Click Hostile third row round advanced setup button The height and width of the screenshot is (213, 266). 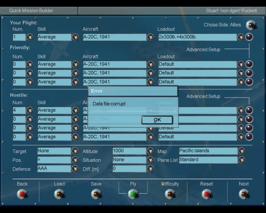click(x=249, y=128)
